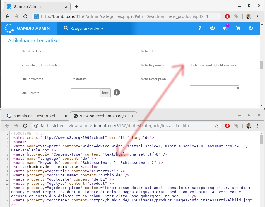Viewport: 265px width, 207px height.
Task: Go back in the bottom browser window
Action: coord(7,126)
